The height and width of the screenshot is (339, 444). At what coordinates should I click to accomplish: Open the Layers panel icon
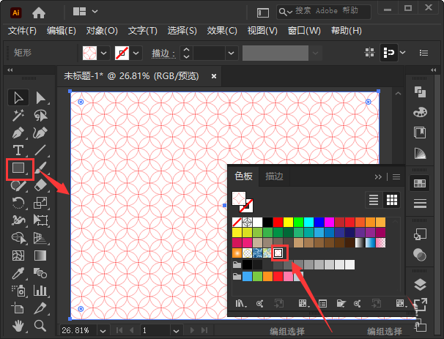point(420,284)
